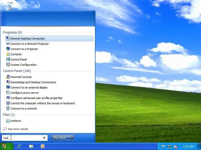Image resolution: width=201 pixels, height=150 pixels.
Task: Open the Start button orb
Action: click(5, 146)
